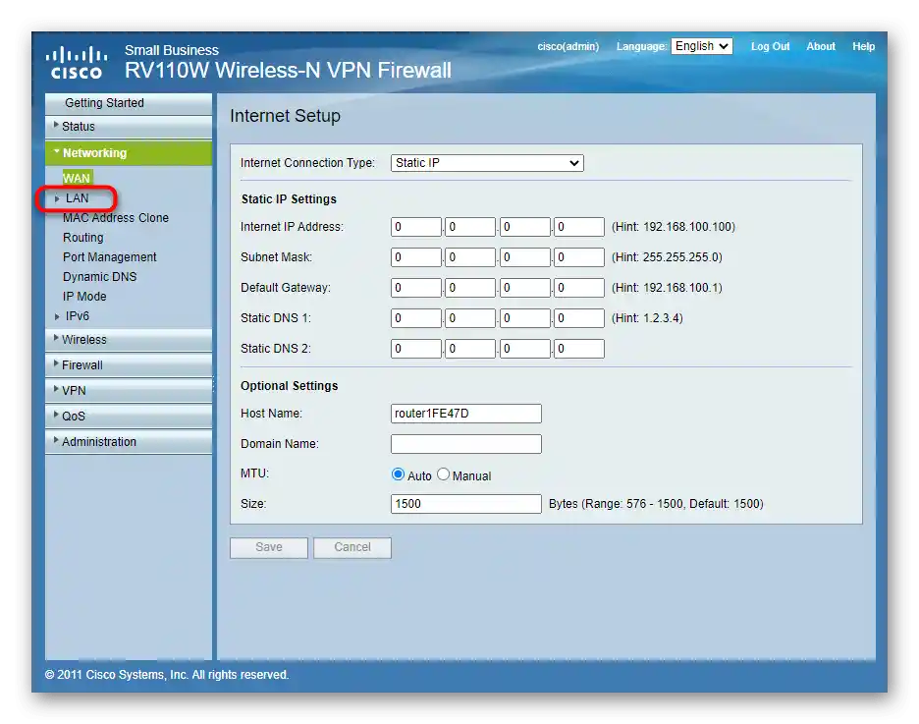Screen dimensions: 919x724
Task: Click the 2011 Cisco Systems copyright text
Action: pyautogui.click(x=167, y=675)
